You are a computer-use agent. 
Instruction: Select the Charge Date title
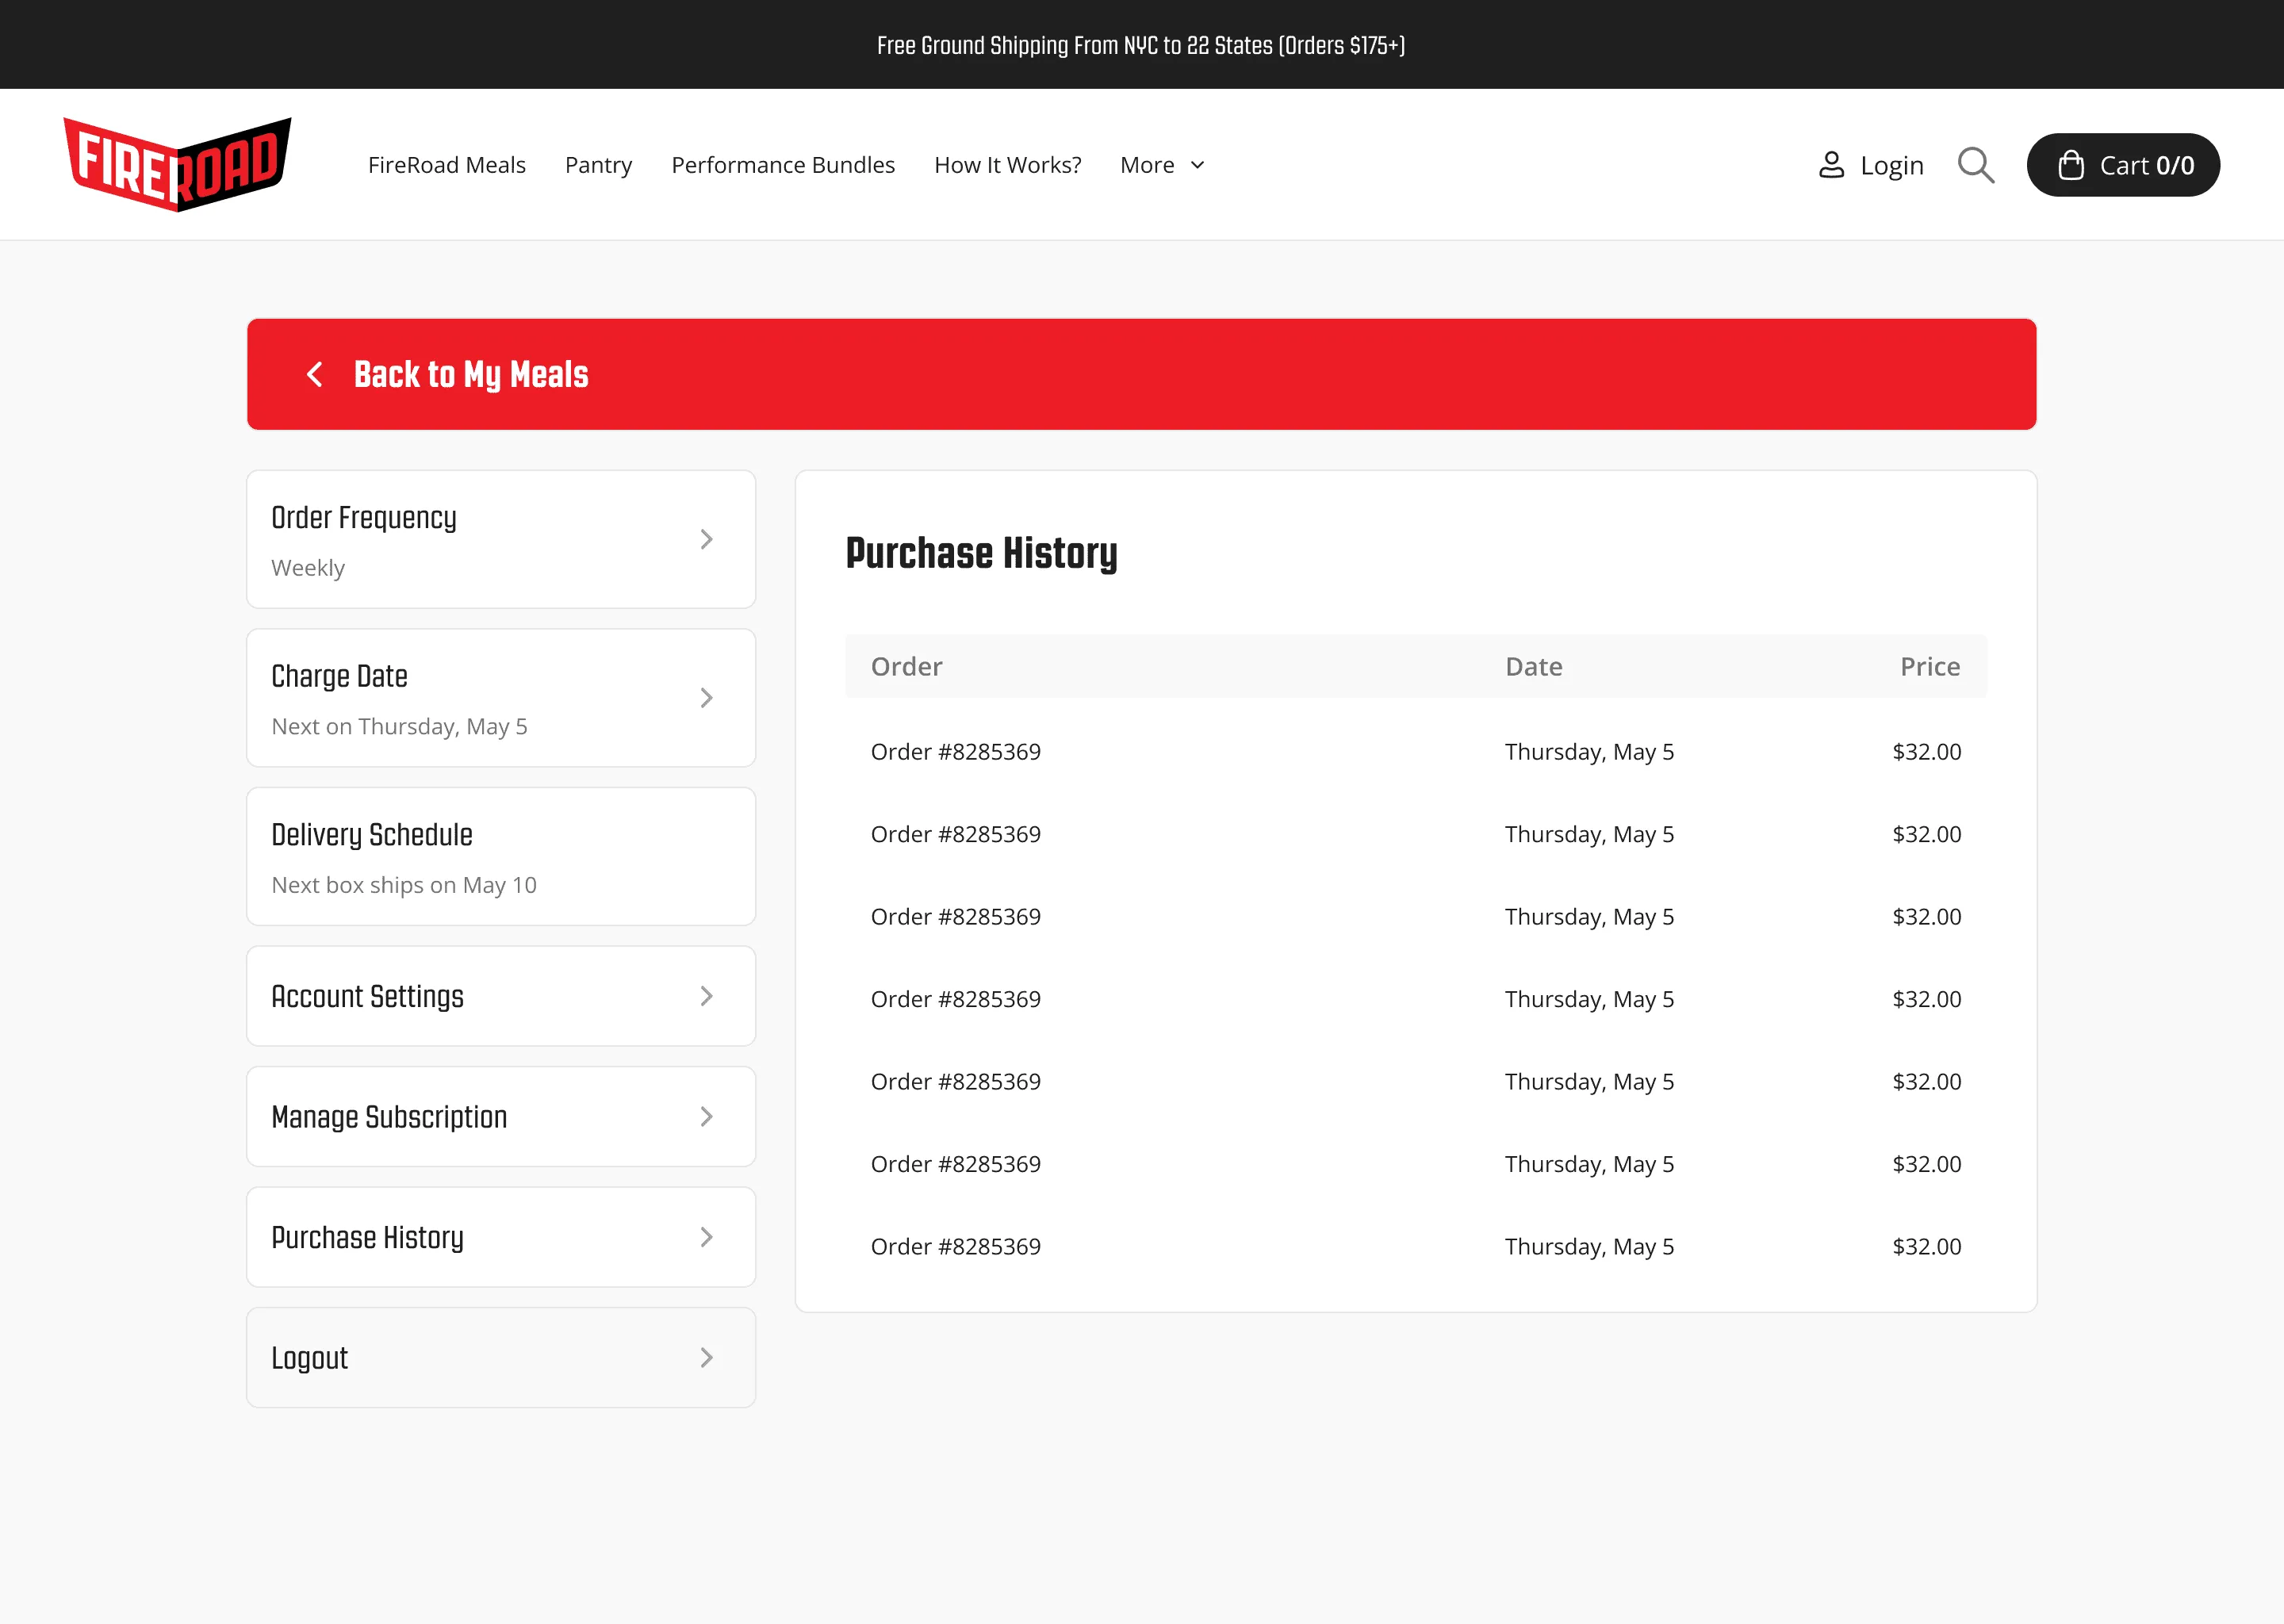click(339, 676)
